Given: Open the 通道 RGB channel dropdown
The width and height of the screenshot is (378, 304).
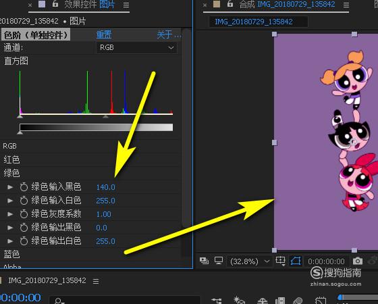Looking at the screenshot, I should 136,47.
